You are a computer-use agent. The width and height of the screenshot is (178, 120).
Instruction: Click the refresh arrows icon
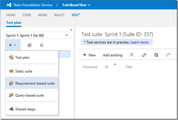pyautogui.click(x=156, y=55)
